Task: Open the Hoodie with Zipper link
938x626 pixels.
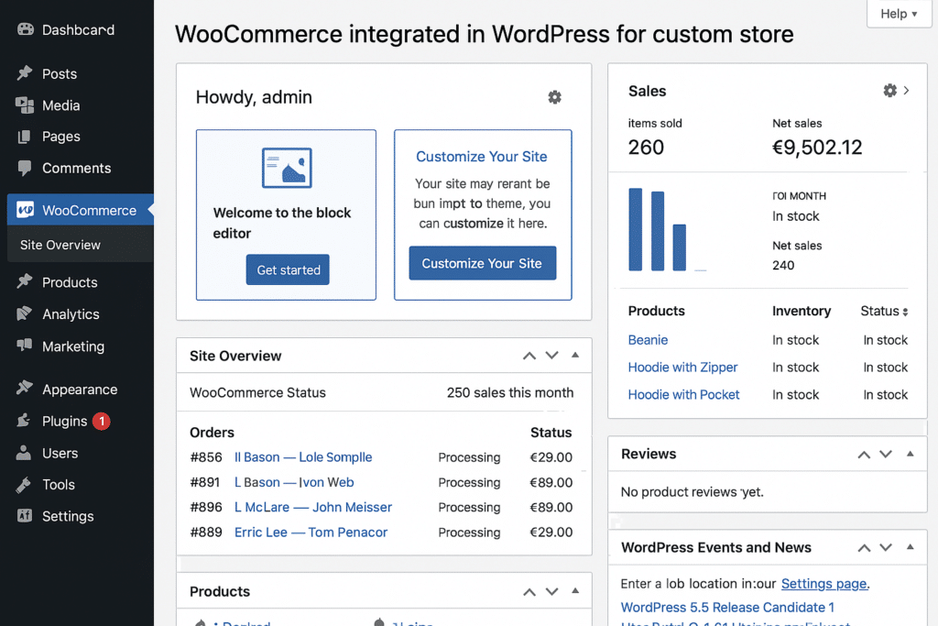Action: click(682, 368)
